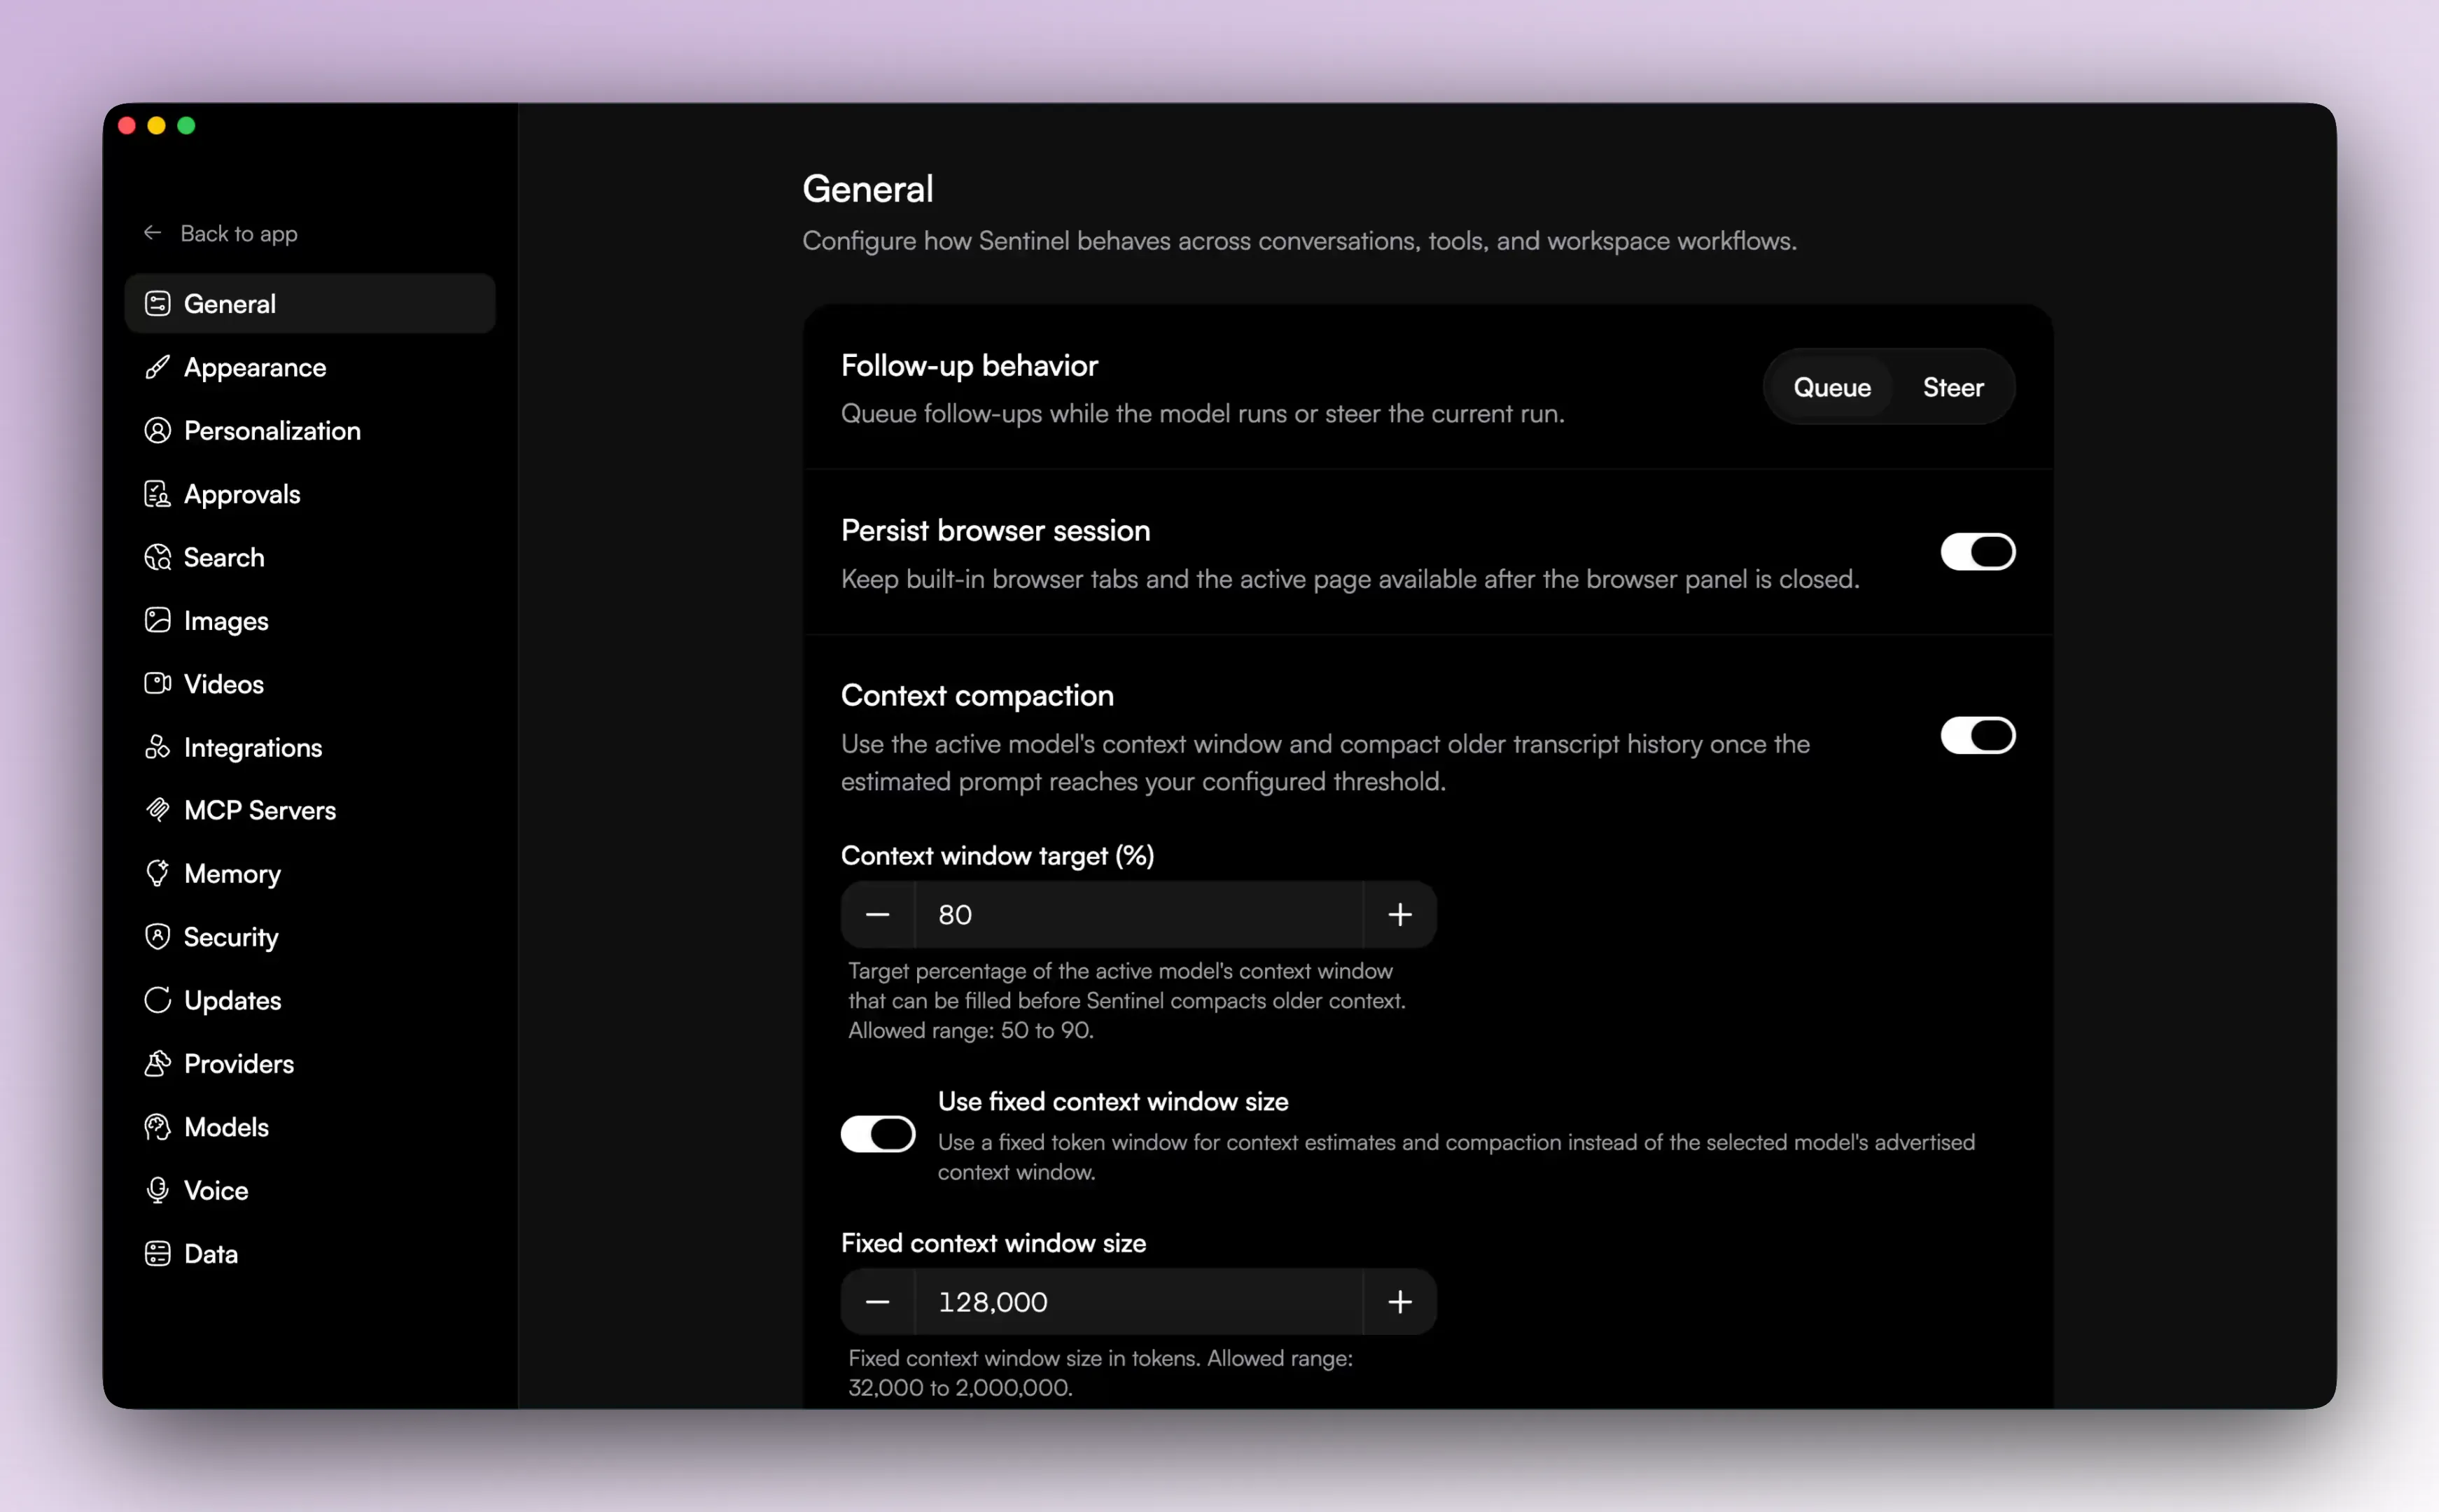Click the Updates refresh icon

158,1000
